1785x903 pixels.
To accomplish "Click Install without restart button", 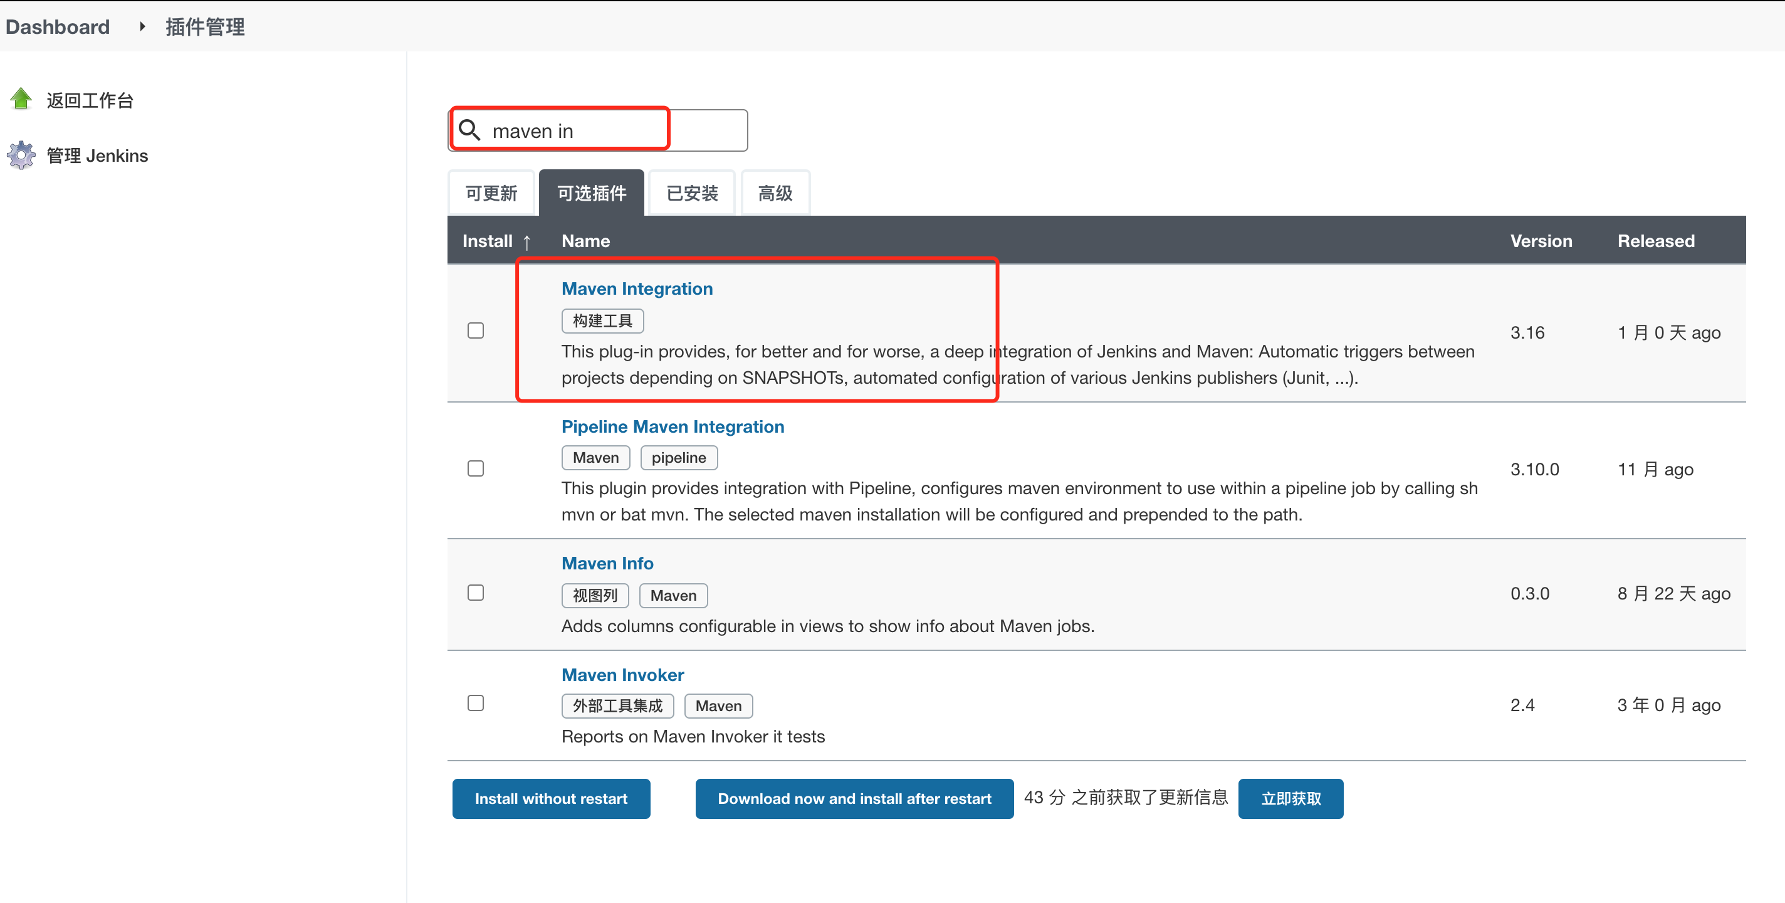I will click(x=551, y=798).
